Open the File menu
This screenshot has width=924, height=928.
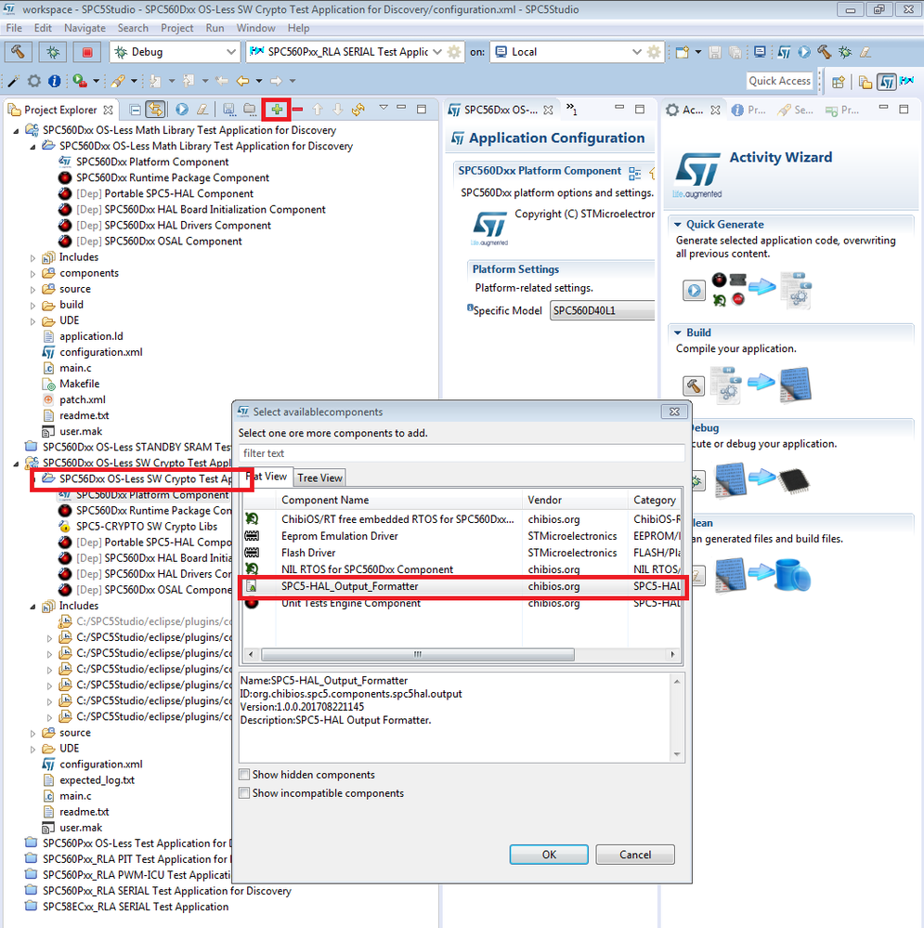tap(14, 28)
